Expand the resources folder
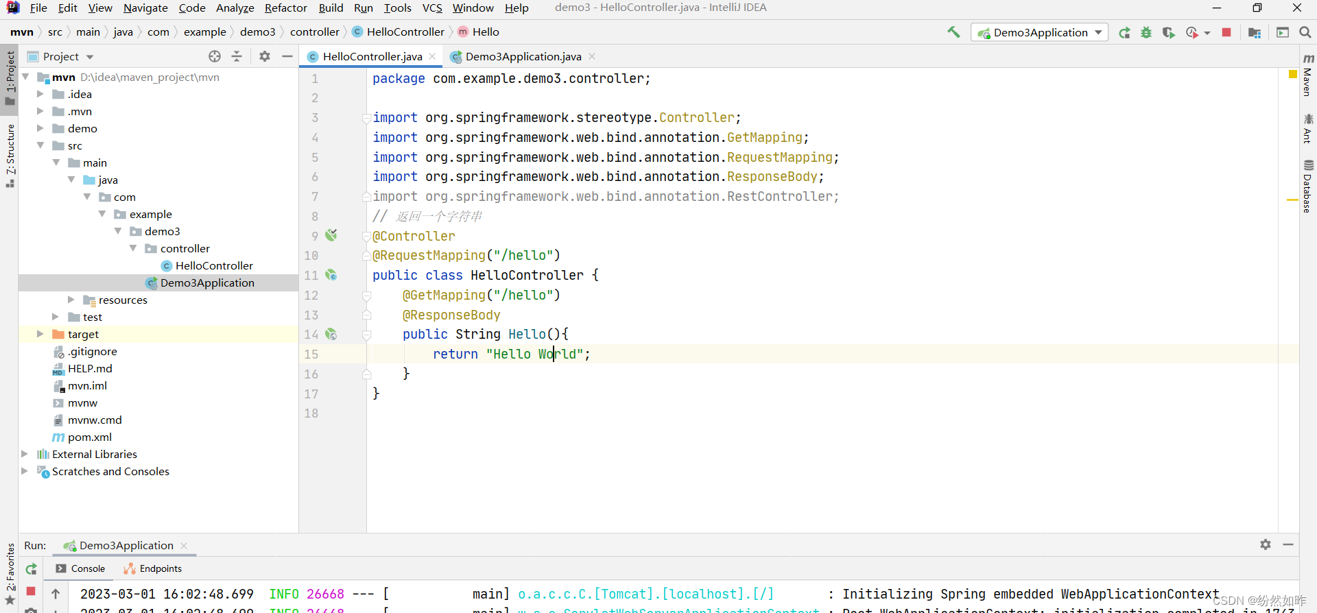 71,300
